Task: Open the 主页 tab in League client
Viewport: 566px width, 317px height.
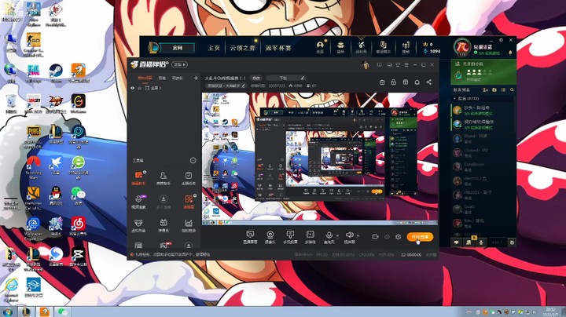Action: (x=214, y=48)
